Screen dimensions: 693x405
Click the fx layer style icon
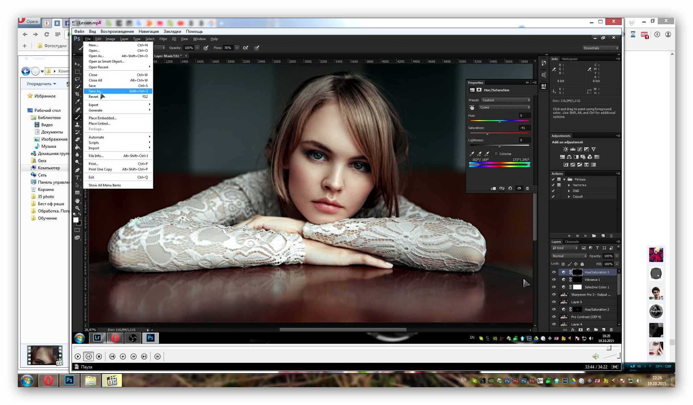[573, 330]
